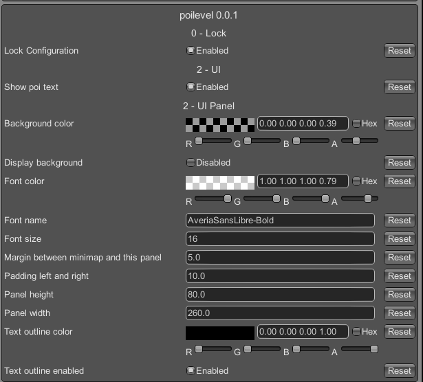Click Text outline color value field
423x382 pixels.
303,332
